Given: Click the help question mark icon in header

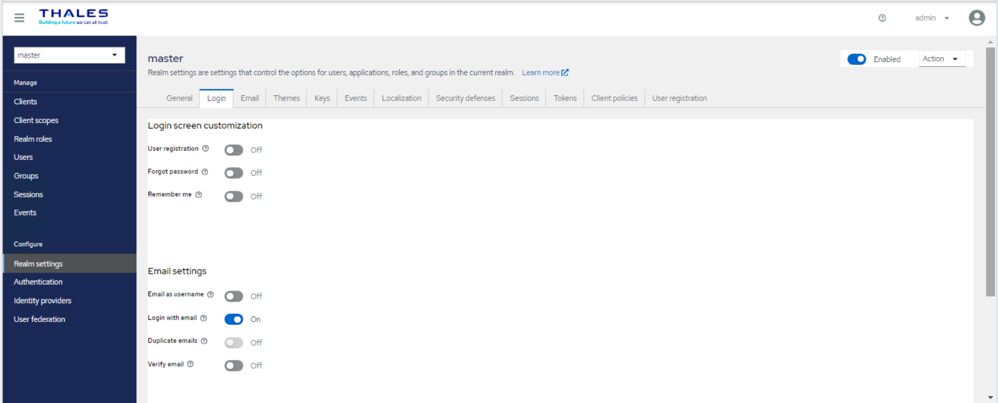Looking at the screenshot, I should pyautogui.click(x=882, y=18).
